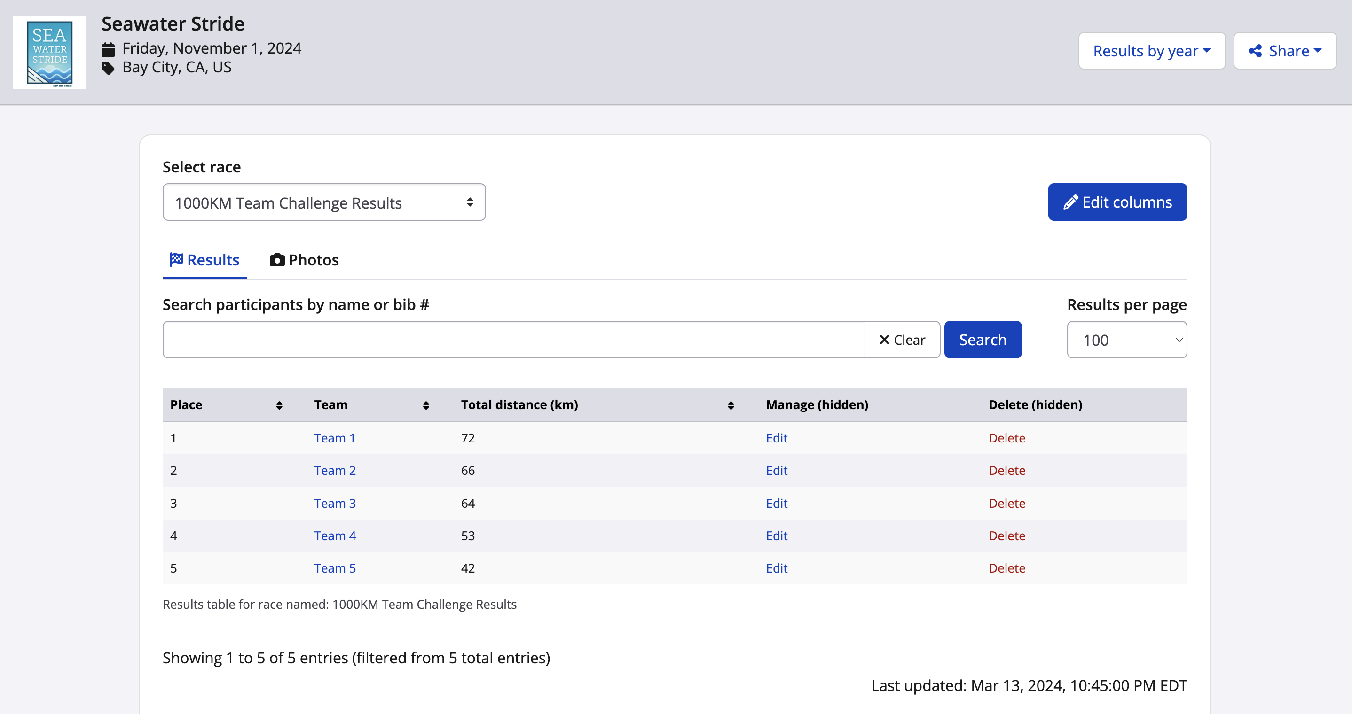Screen dimensions: 1352x714
Task: Click the calendar icon beside the date
Action: click(x=108, y=50)
